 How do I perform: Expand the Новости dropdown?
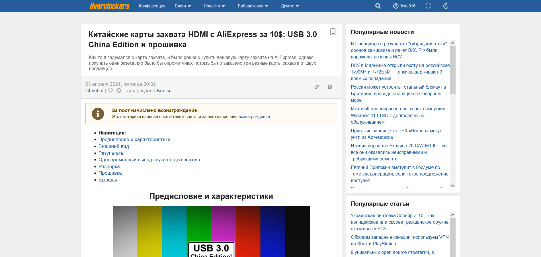point(214,6)
